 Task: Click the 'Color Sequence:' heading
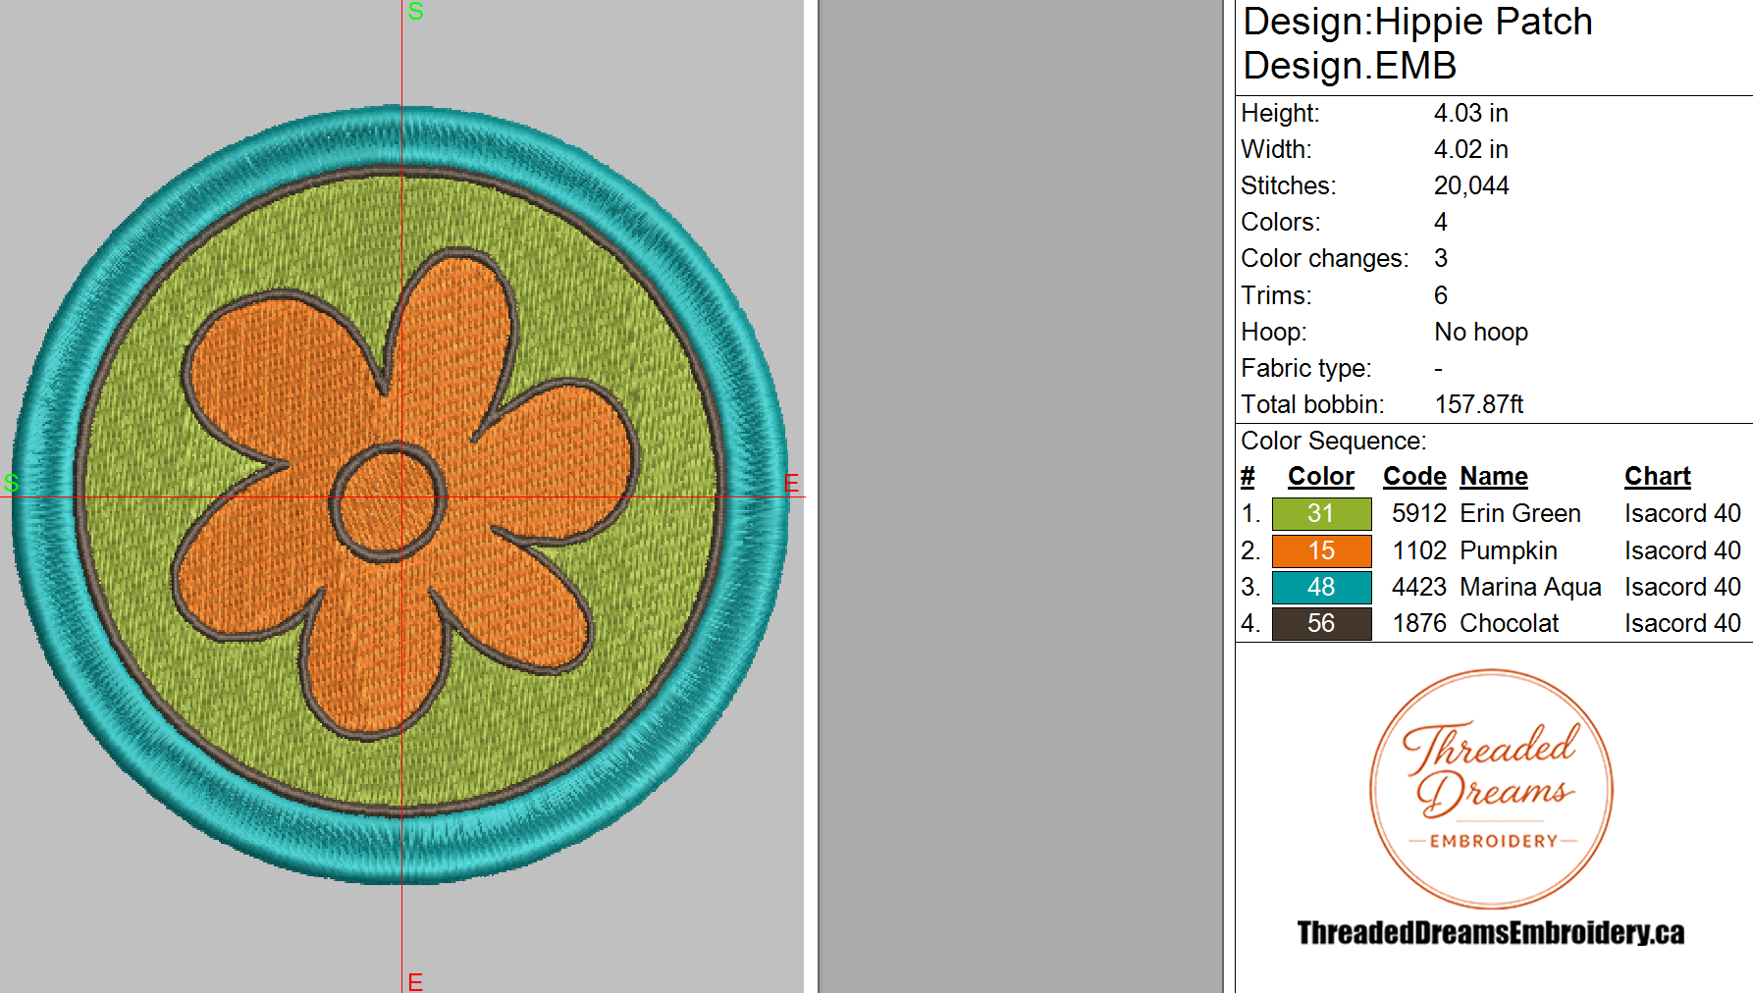1333,441
